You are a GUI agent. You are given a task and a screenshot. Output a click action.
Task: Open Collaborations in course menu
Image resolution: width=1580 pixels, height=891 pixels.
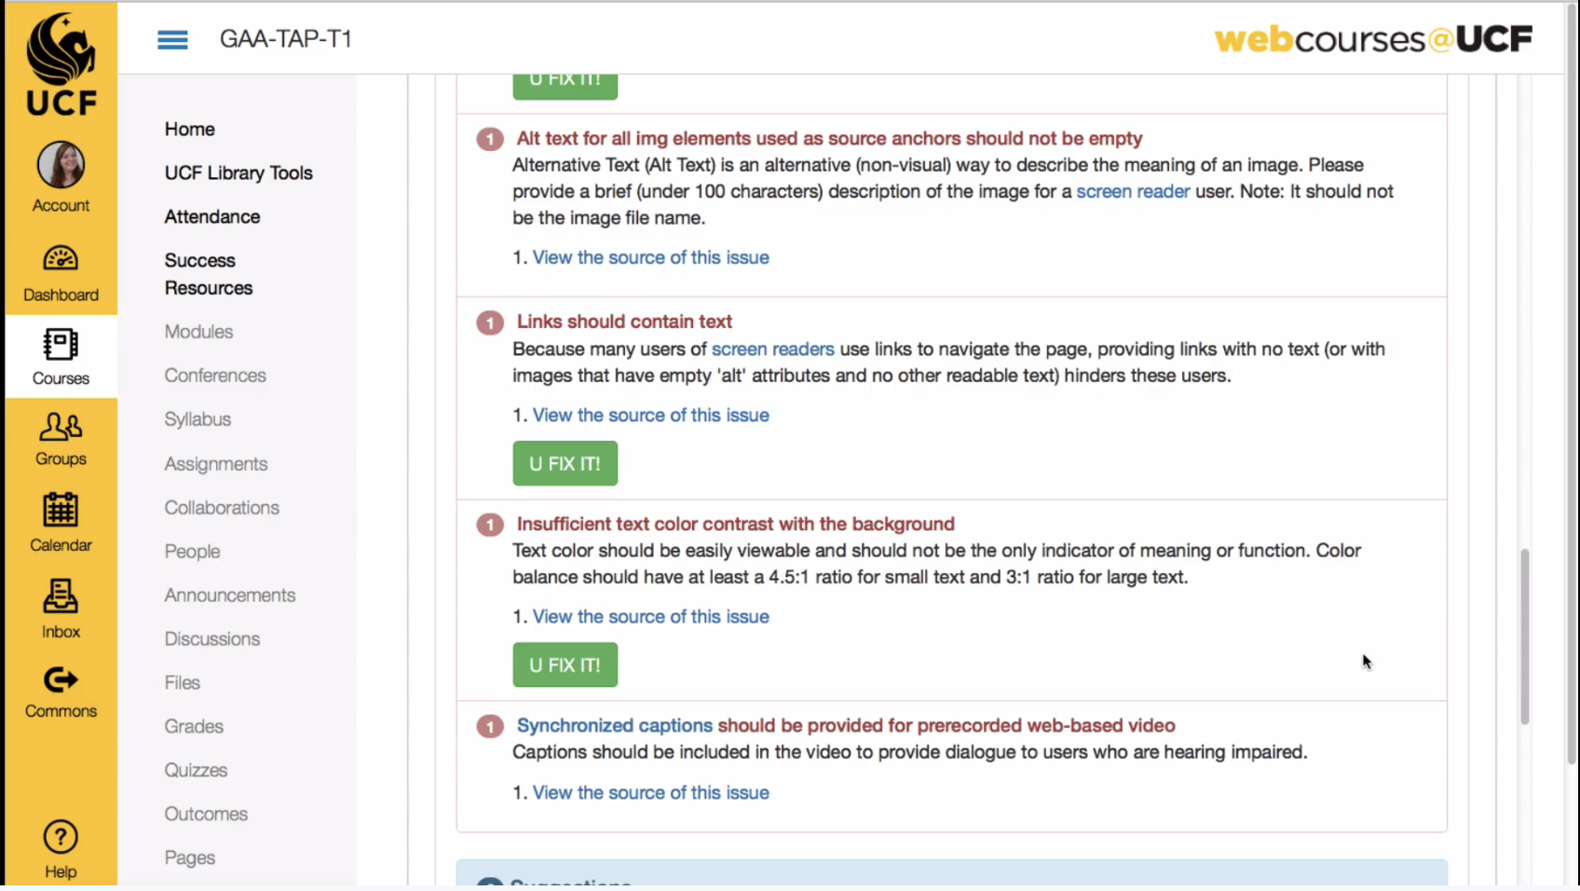click(x=222, y=508)
